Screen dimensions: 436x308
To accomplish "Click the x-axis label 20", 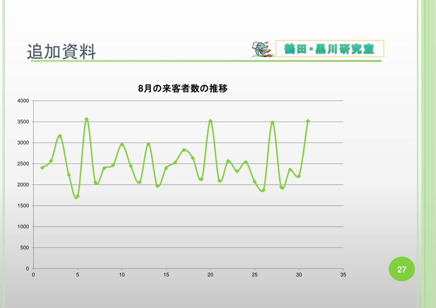I will pyautogui.click(x=210, y=275).
